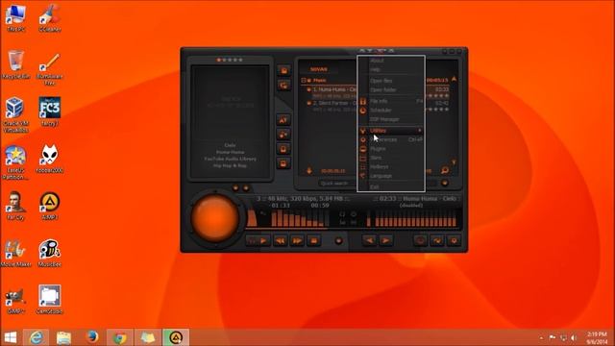The width and height of the screenshot is (615, 346).
Task: Open Firefox from the taskbar
Action: point(92,337)
